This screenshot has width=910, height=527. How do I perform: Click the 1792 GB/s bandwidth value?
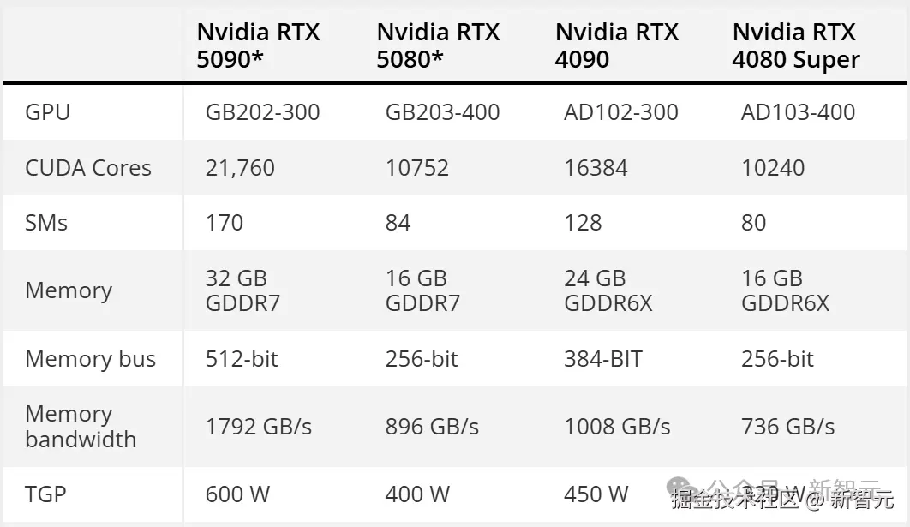[259, 427]
